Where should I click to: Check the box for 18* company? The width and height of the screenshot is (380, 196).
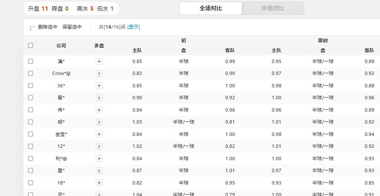pos(31,183)
